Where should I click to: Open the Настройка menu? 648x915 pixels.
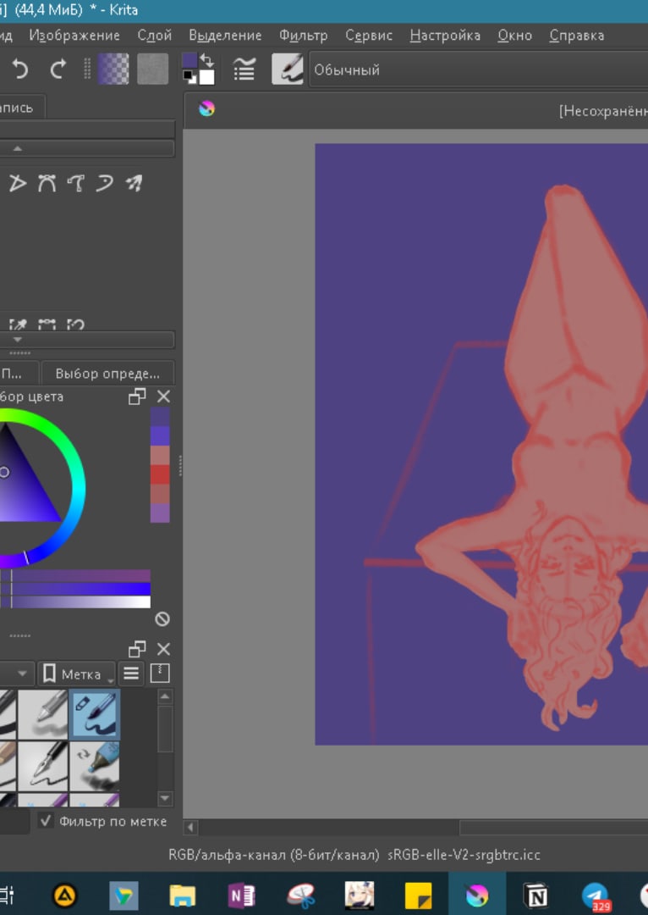445,36
